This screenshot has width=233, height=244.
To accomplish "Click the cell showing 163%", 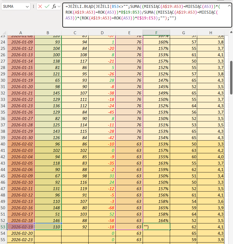I will point(156,163).
